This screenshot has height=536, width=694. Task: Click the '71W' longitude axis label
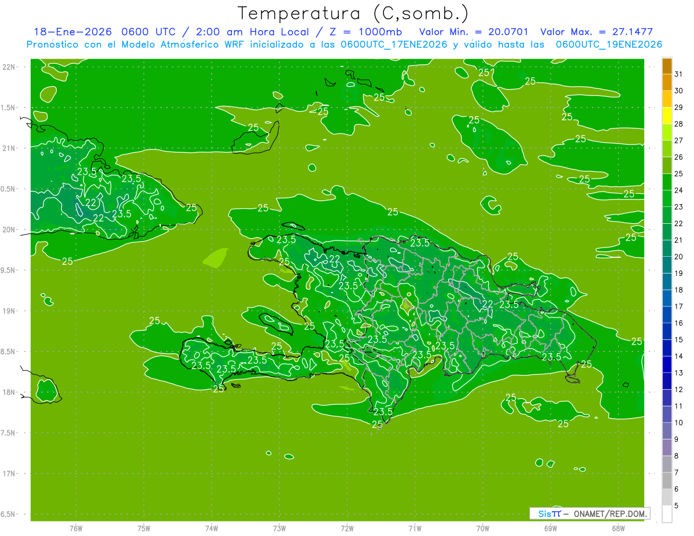(415, 528)
